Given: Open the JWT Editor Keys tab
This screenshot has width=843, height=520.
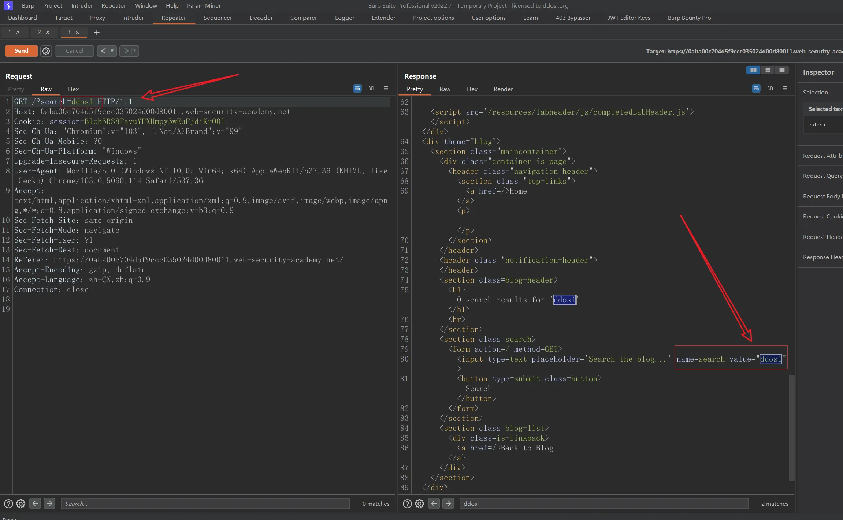Looking at the screenshot, I should coord(629,18).
